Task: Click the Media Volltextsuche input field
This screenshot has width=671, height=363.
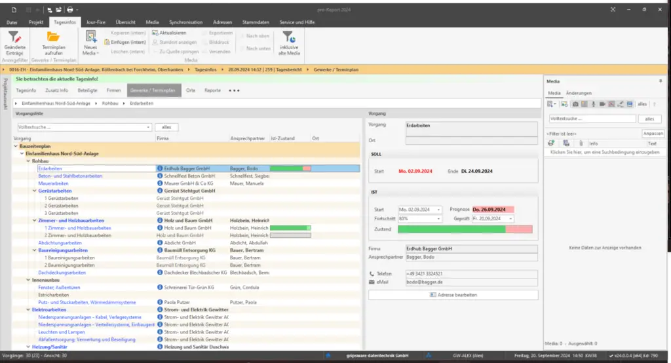Action: [x=592, y=119]
